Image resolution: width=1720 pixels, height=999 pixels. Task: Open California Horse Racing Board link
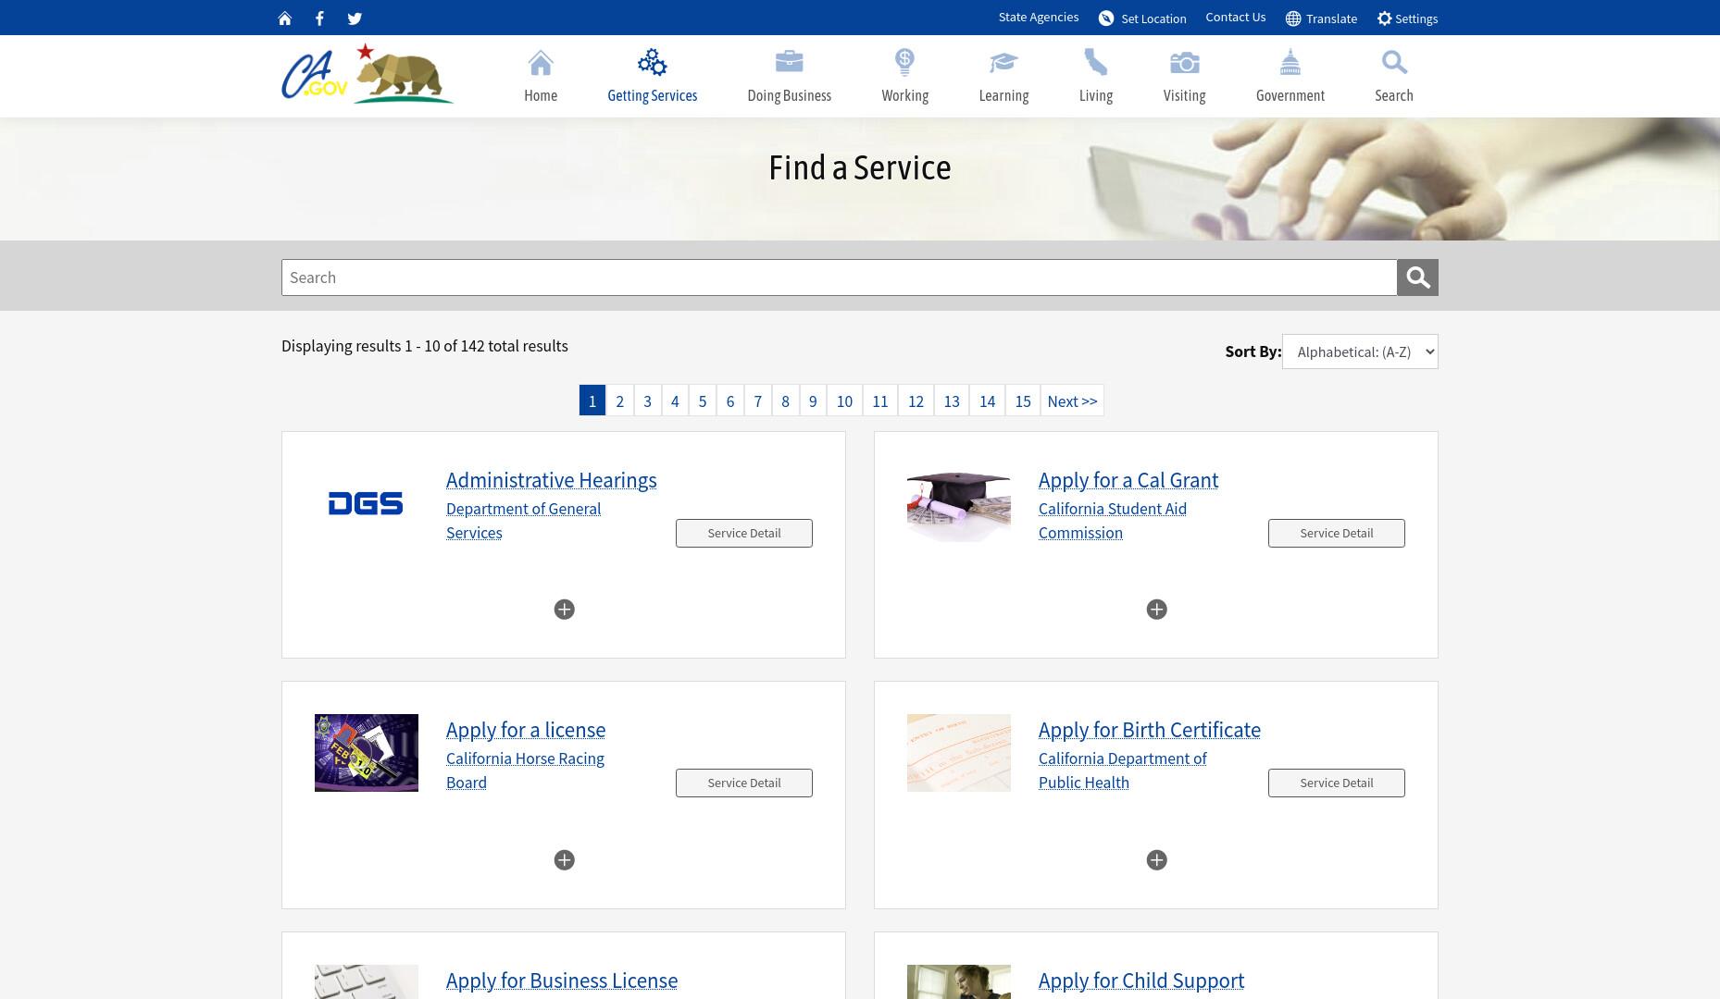(x=526, y=771)
